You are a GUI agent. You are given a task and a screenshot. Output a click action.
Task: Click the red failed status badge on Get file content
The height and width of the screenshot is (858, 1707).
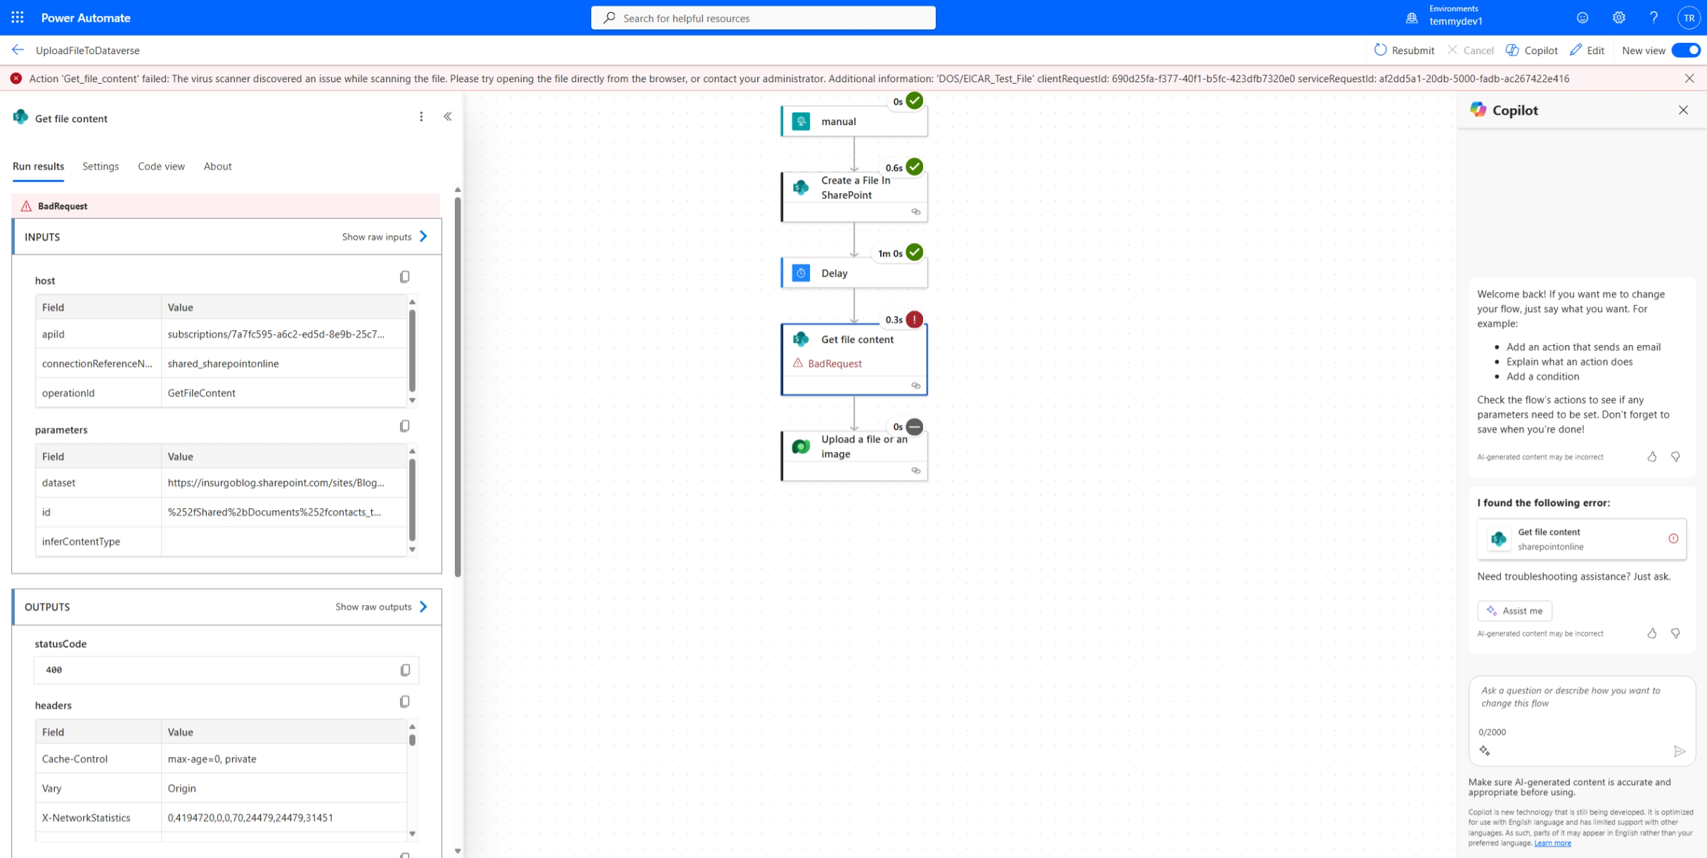tap(914, 319)
